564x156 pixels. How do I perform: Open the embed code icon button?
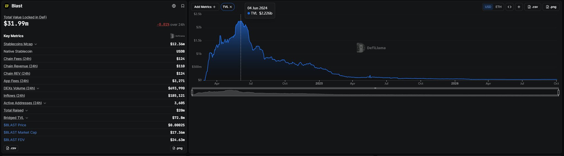click(509, 7)
